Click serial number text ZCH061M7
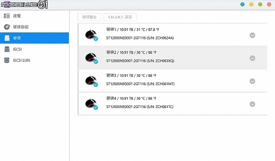 [x=165, y=84]
